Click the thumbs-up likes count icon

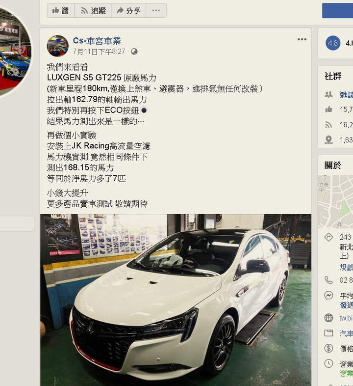point(328,110)
